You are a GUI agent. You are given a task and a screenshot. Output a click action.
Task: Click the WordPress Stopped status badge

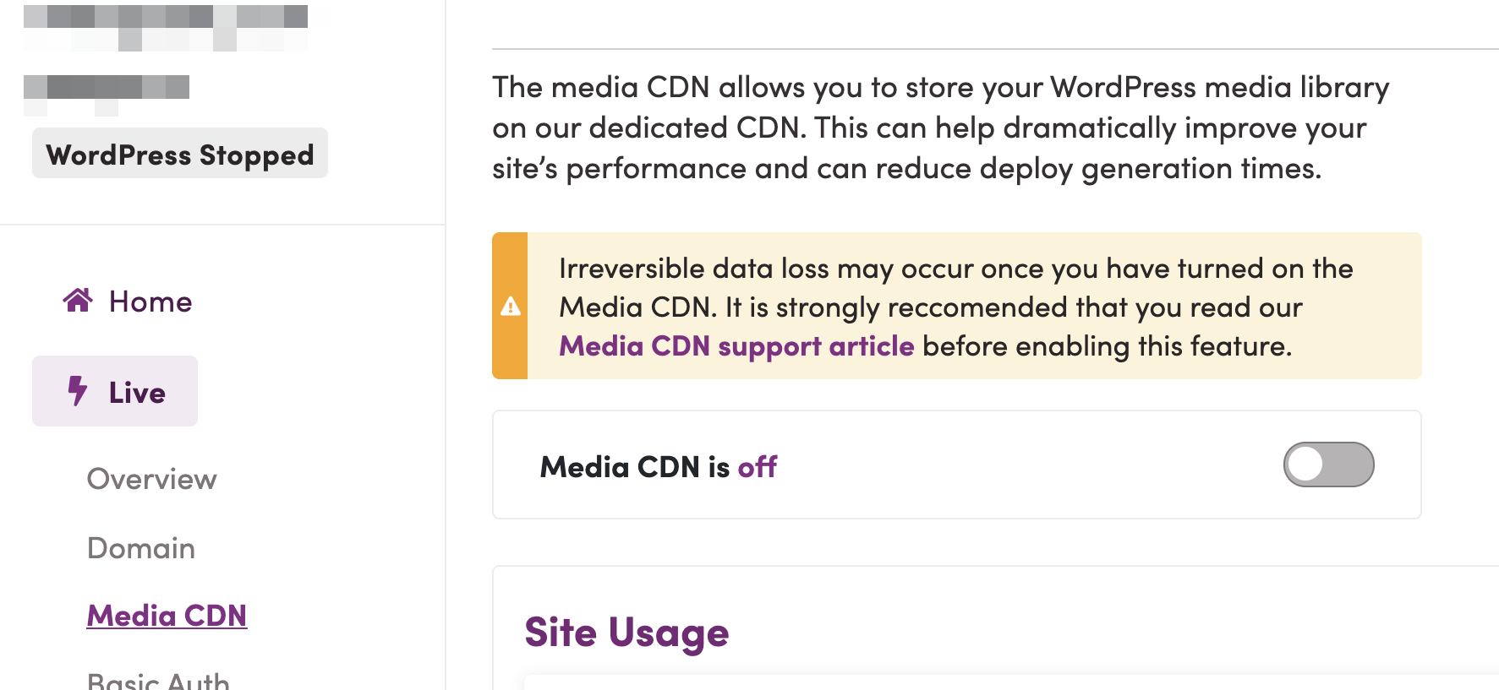(180, 154)
